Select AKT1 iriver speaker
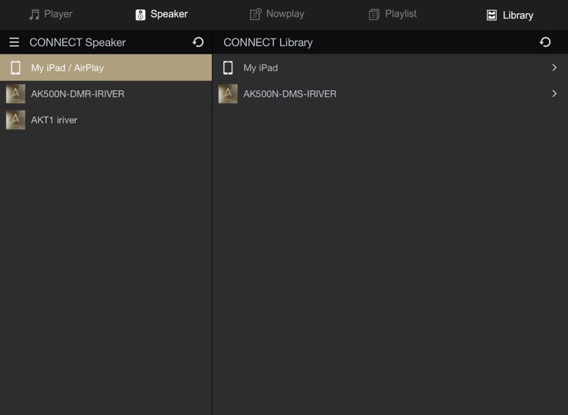 pyautogui.click(x=106, y=120)
